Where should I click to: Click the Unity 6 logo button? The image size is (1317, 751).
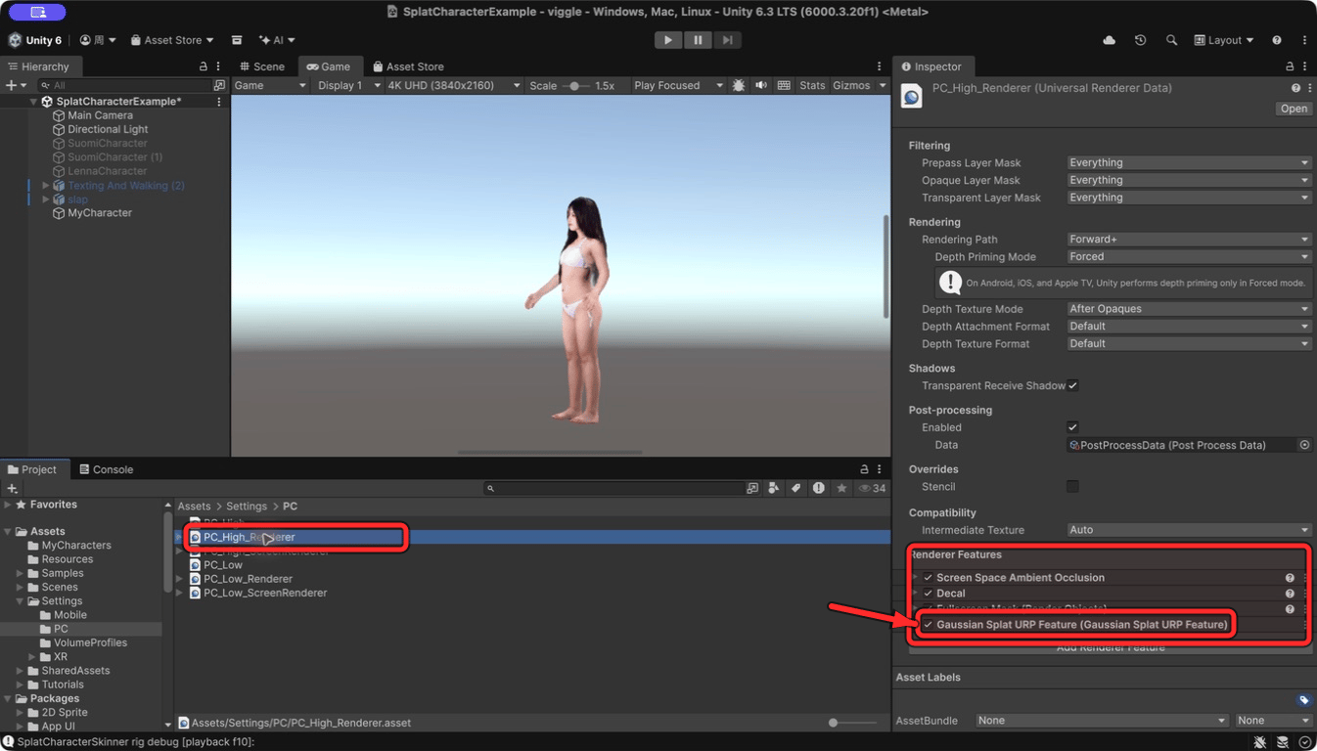(35, 40)
